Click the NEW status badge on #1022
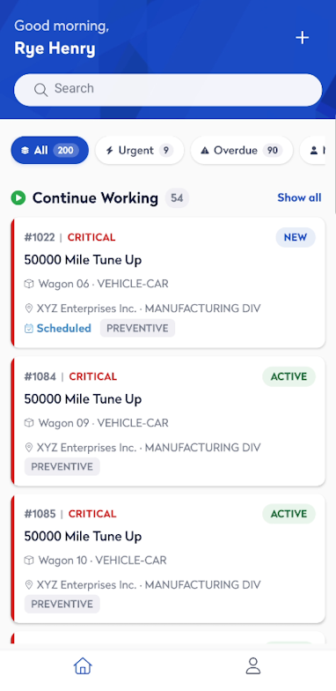 pos(296,238)
